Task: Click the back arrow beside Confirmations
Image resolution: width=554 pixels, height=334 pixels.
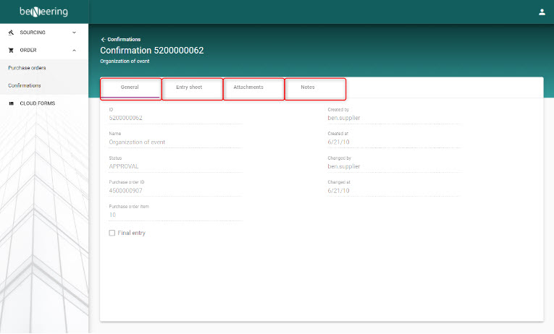Action: 103,39
